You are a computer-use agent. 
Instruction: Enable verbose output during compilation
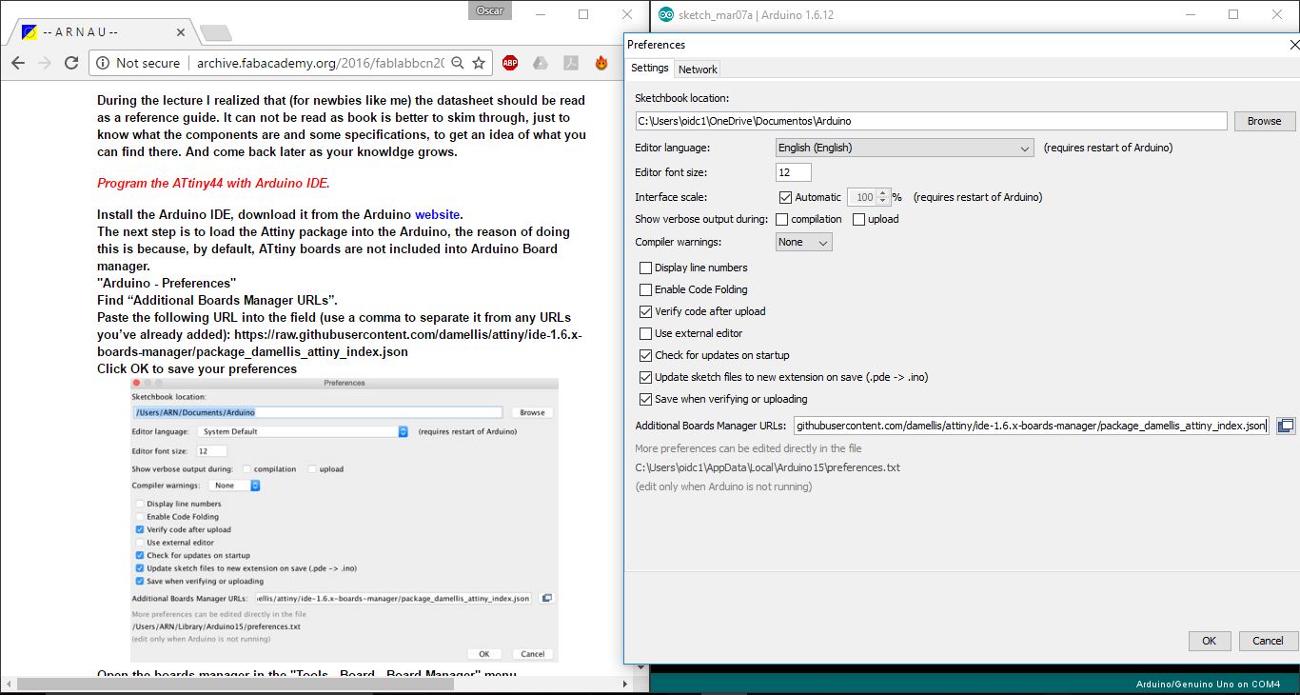tap(781, 219)
